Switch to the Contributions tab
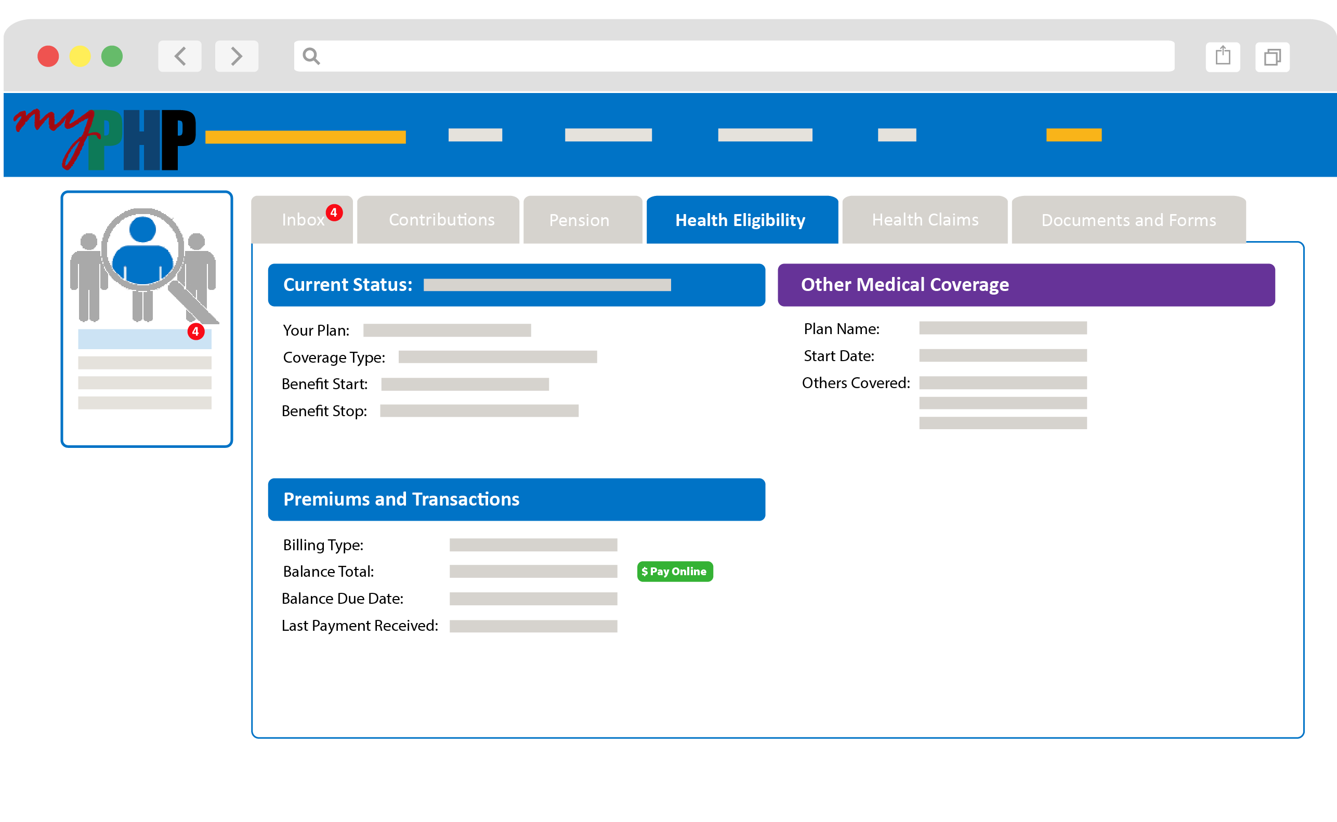 (x=441, y=220)
